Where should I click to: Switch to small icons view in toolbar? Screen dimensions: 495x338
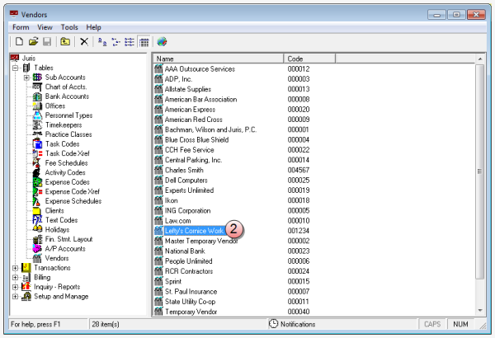pos(116,41)
